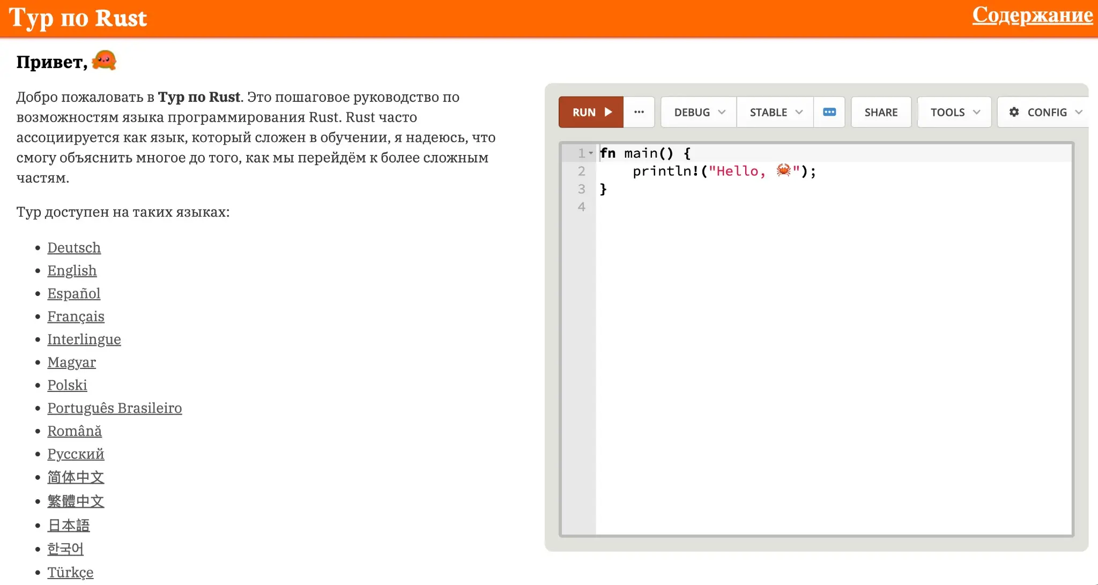Click the crab emoji in the code string
This screenshot has height=585, width=1098.
pos(783,171)
